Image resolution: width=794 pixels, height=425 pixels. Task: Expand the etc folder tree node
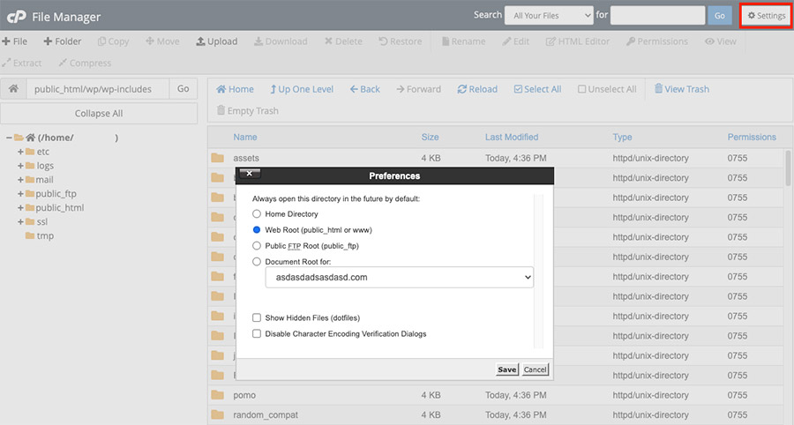tap(20, 152)
